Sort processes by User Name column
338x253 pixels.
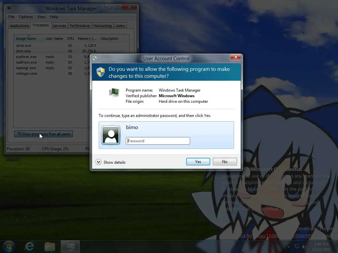tap(54, 39)
